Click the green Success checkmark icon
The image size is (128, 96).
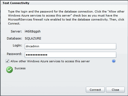10,70
